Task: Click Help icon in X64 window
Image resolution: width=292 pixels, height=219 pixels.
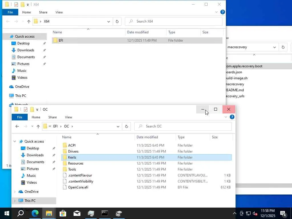Action: (222, 12)
